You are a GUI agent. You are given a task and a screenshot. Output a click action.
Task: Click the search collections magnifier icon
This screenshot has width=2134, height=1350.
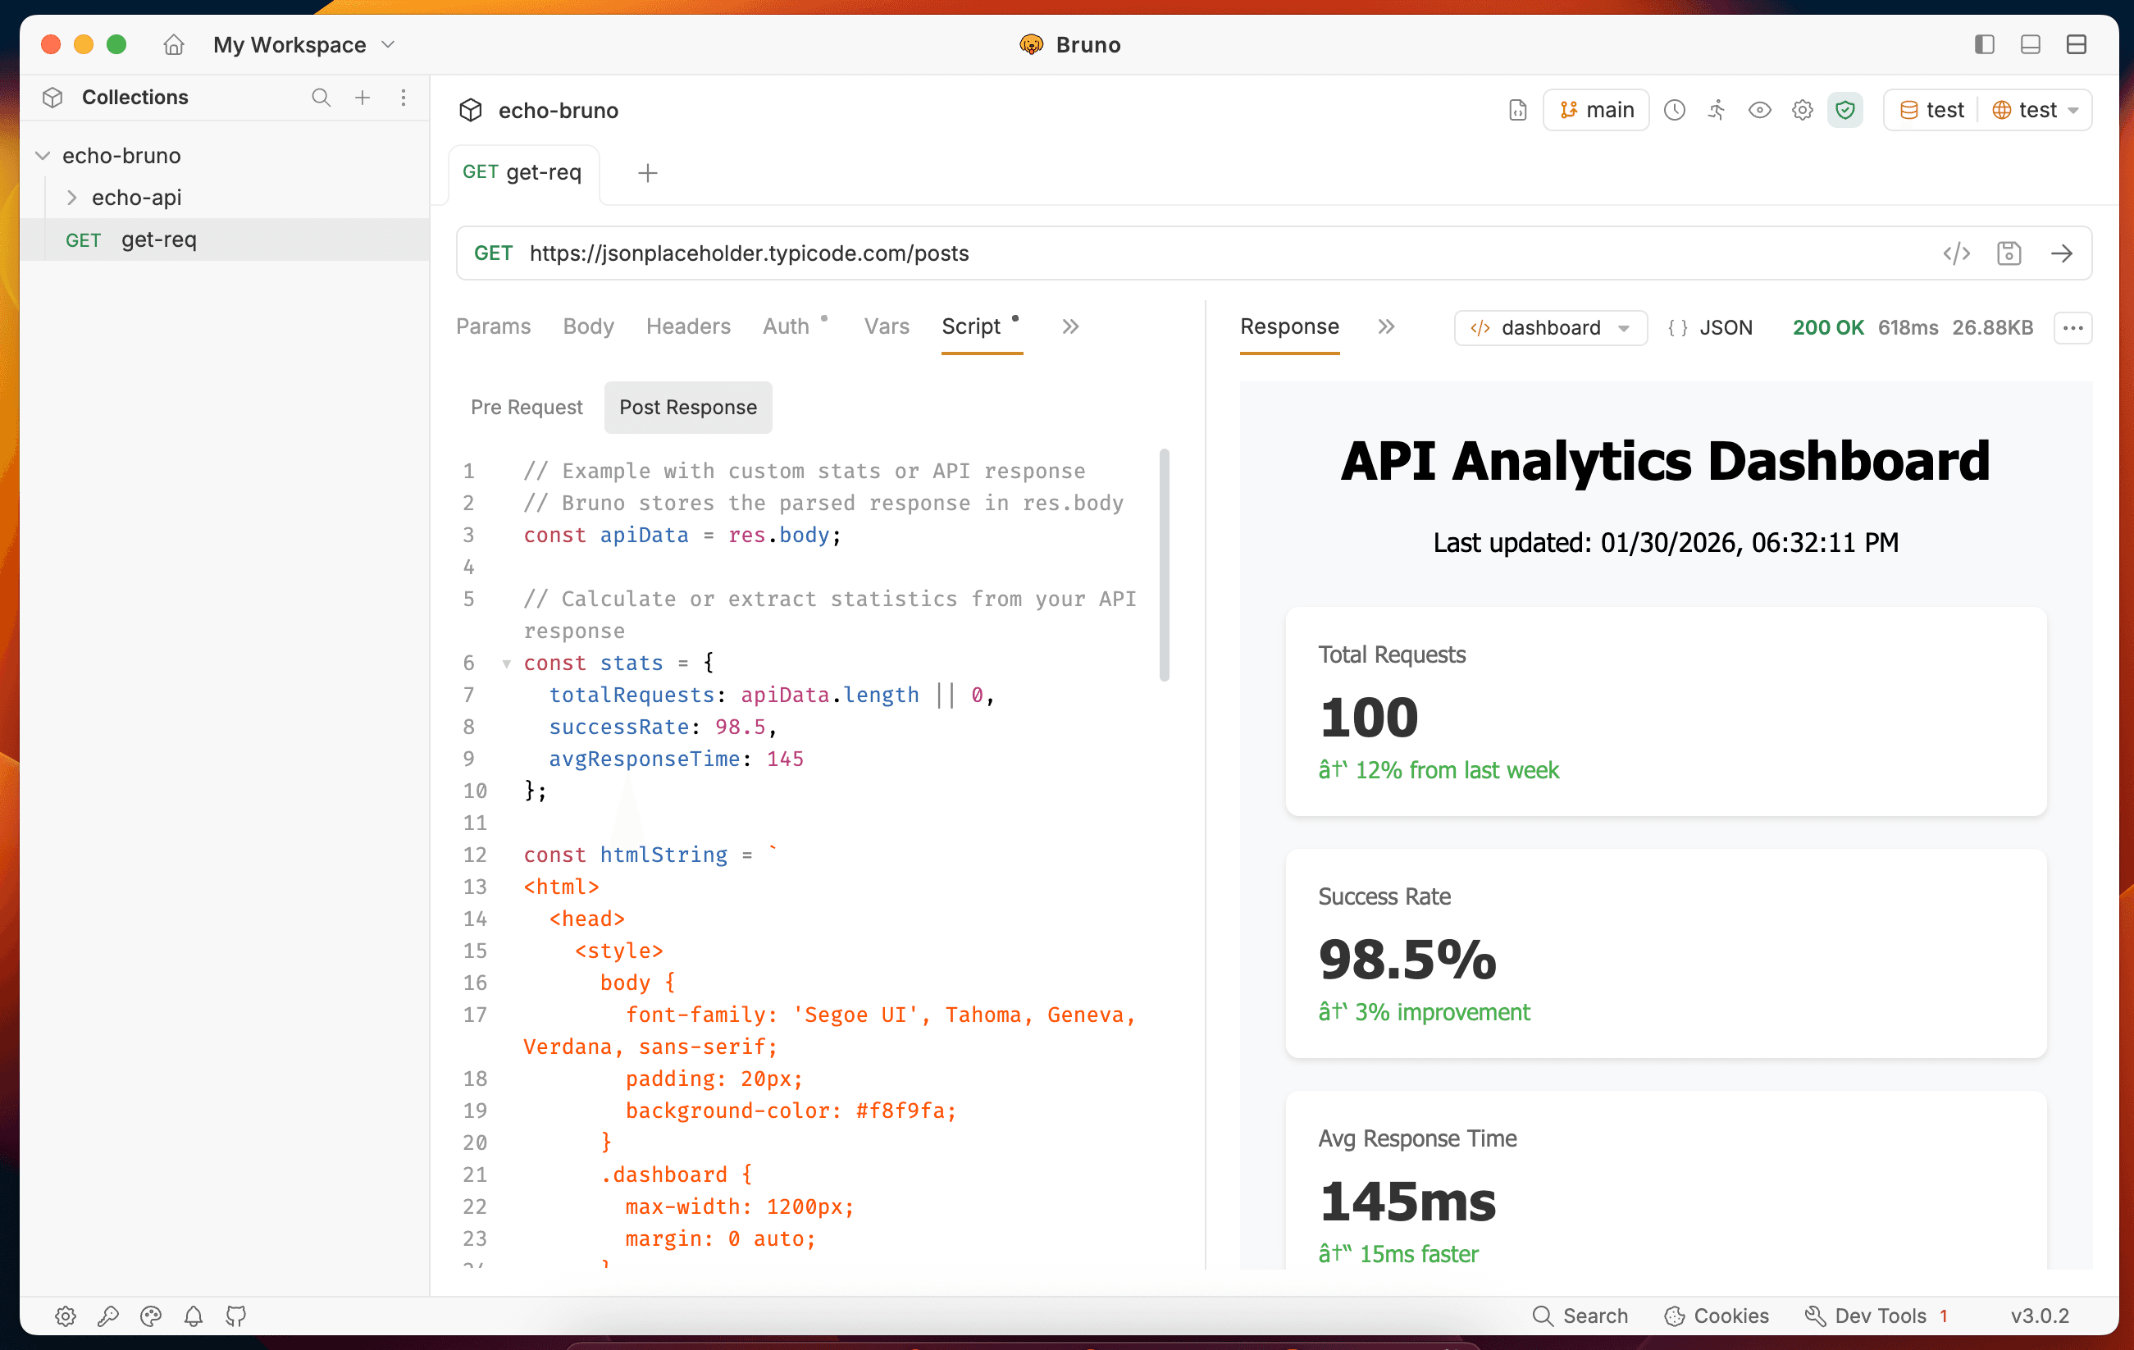[x=321, y=98]
